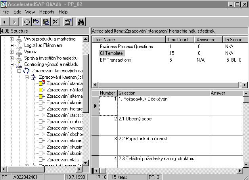Image resolution: width=249 pixels, height=180 pixels.
Task: Click the process icon beside Zpracování obcho
Action: point(42,134)
